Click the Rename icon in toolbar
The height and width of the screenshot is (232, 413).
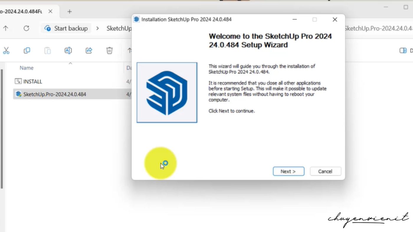point(68,51)
